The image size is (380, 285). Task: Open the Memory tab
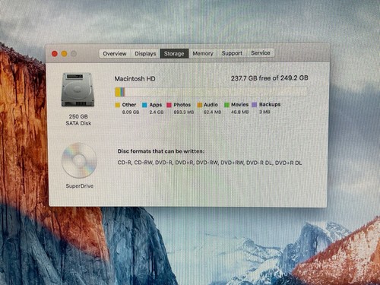click(x=203, y=53)
